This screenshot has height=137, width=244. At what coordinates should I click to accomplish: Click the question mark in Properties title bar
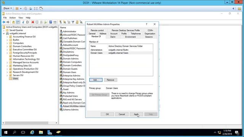click(x=146, y=24)
